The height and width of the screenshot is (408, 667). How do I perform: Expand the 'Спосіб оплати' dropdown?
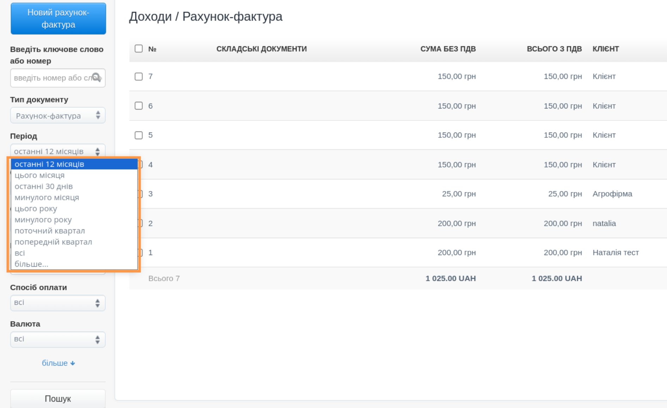58,303
